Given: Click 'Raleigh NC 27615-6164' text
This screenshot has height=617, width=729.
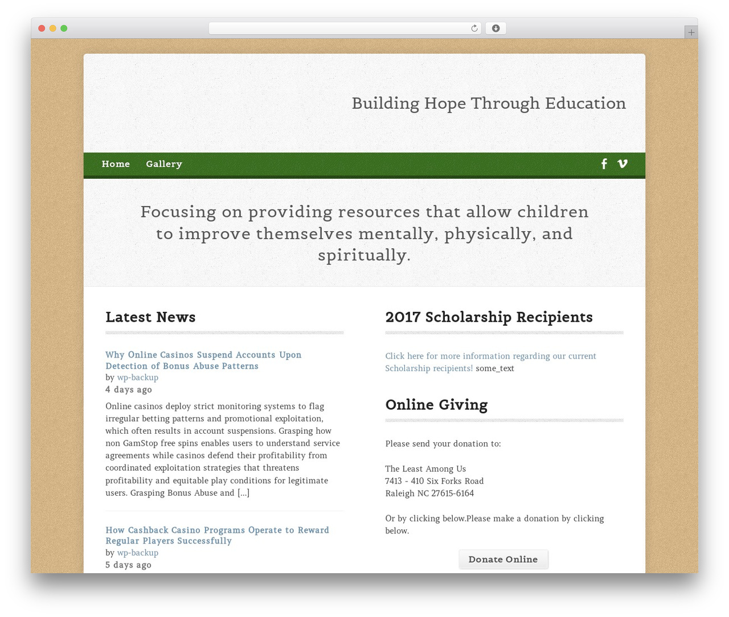Looking at the screenshot, I should pyautogui.click(x=429, y=493).
